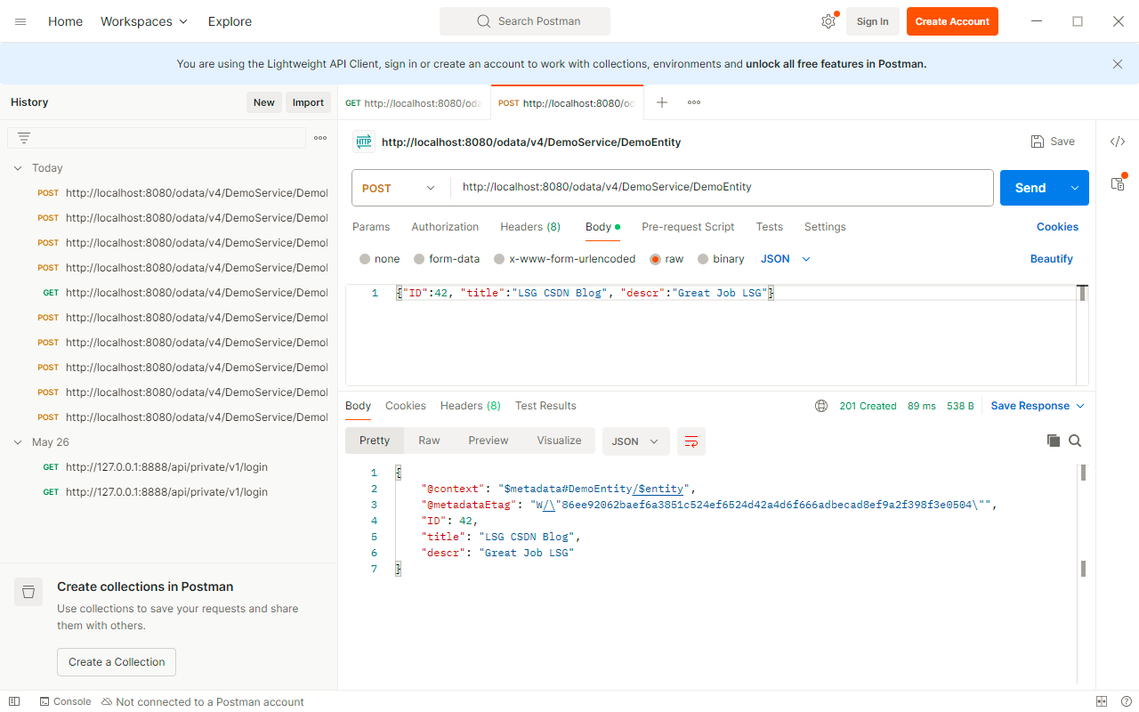
Task: Toggle two-pane view icon
Action: pyautogui.click(x=1102, y=701)
